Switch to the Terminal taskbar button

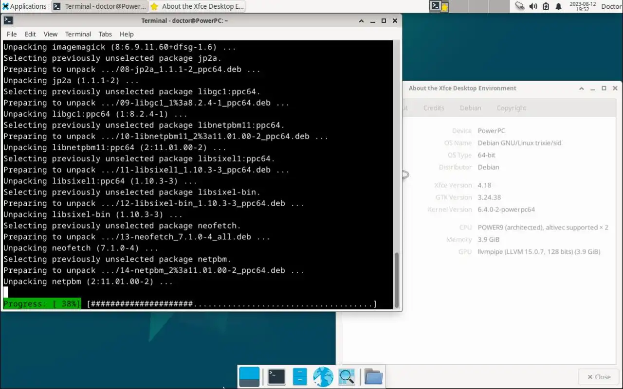pos(100,6)
